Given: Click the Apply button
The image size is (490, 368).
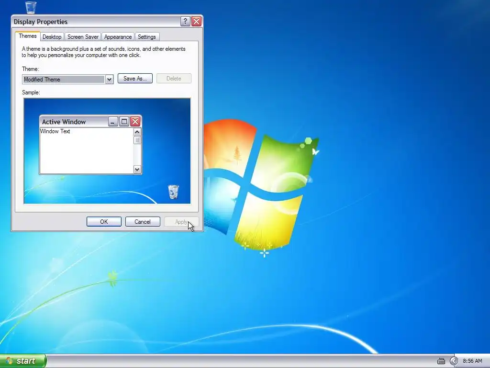Looking at the screenshot, I should (x=181, y=221).
